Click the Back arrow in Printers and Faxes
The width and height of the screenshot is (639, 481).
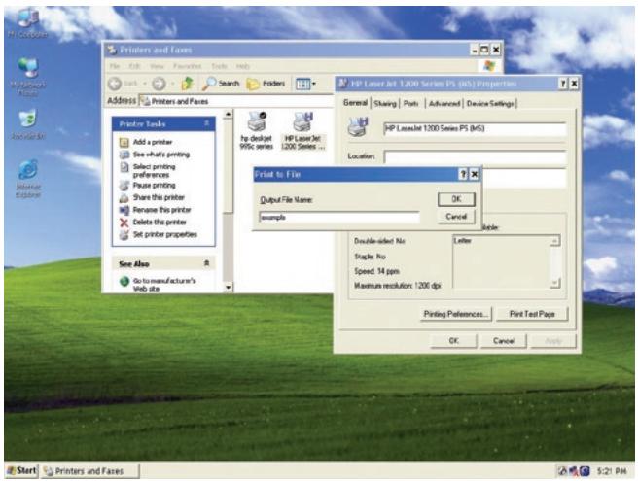tap(116, 84)
